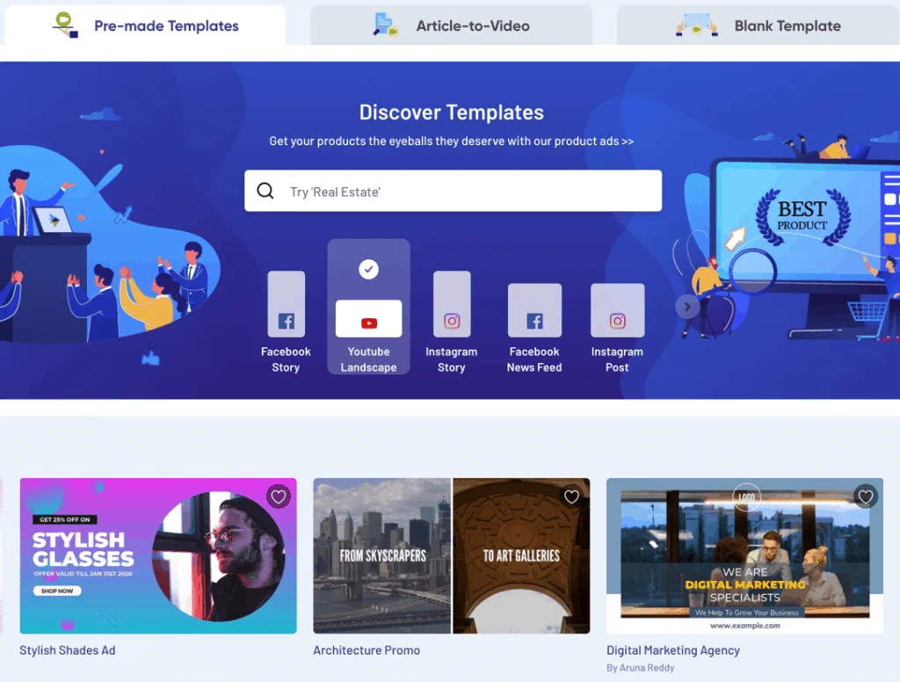900x682 pixels.
Task: Open the Pre-made Templates tab
Action: click(x=145, y=25)
